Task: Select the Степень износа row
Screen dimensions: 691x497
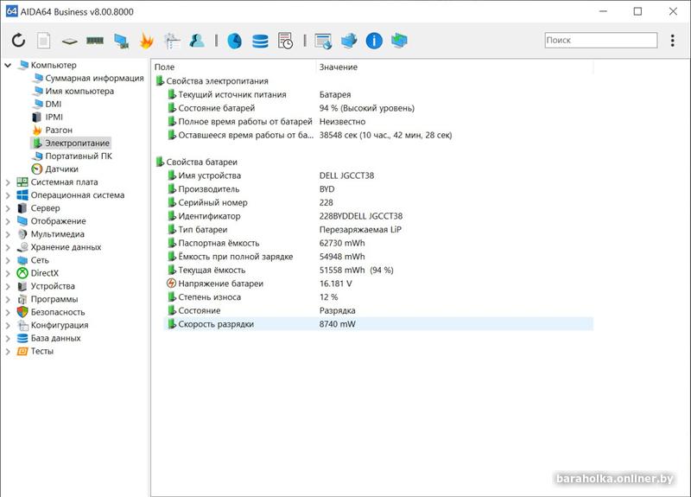Action: click(x=379, y=297)
